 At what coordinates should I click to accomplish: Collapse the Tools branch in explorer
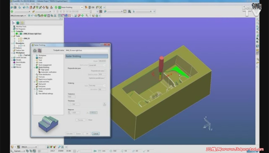pos(12,36)
